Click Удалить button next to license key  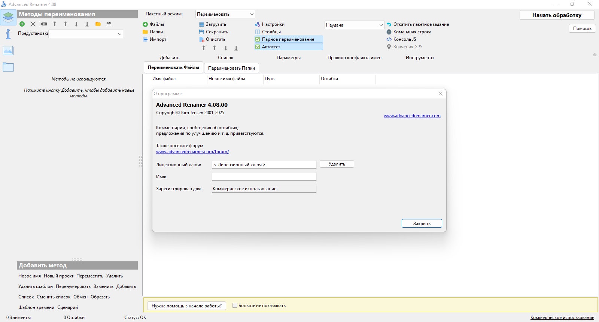click(x=337, y=164)
